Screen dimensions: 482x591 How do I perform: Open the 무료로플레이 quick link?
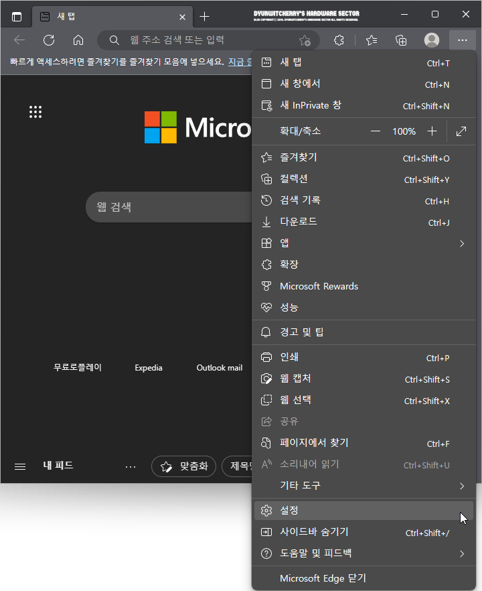78,367
